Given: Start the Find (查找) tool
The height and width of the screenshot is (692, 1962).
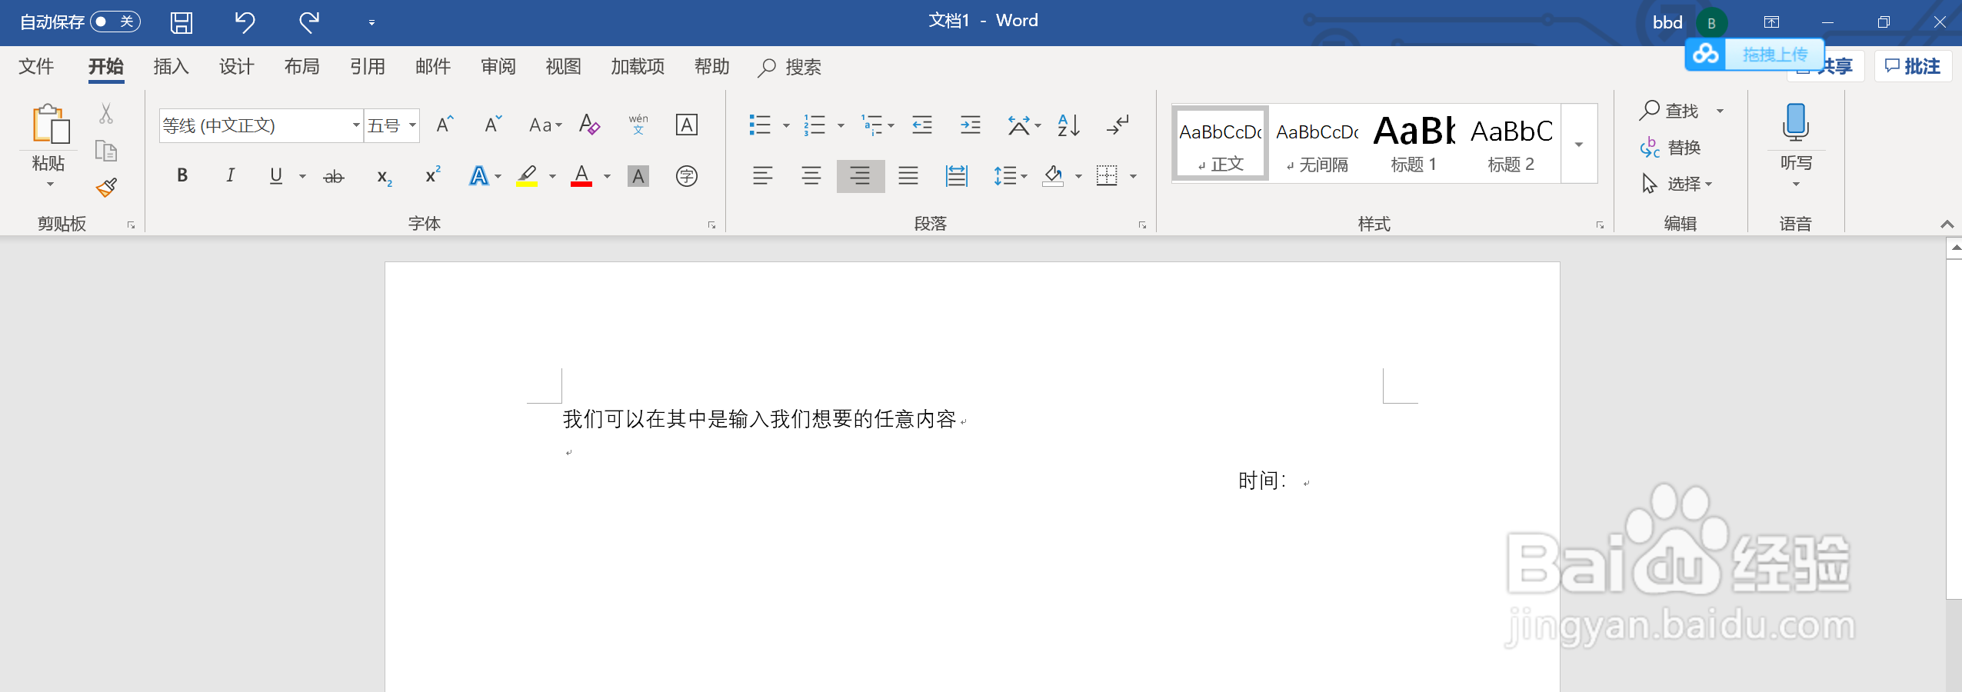Looking at the screenshot, I should tap(1677, 111).
